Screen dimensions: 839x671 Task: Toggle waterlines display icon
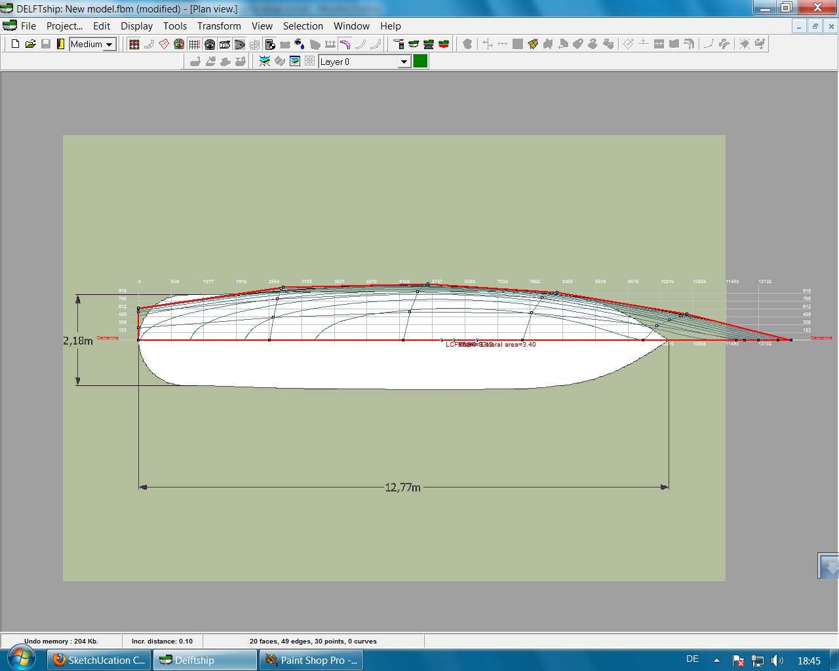click(240, 44)
